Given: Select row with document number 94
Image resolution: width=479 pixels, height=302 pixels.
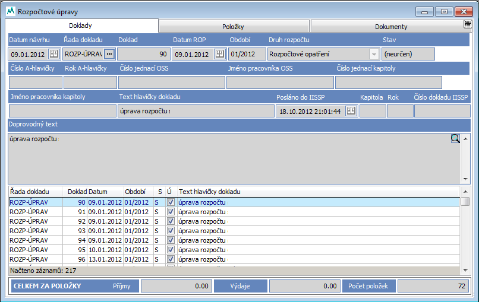Looking at the screenshot, I should point(119,240).
